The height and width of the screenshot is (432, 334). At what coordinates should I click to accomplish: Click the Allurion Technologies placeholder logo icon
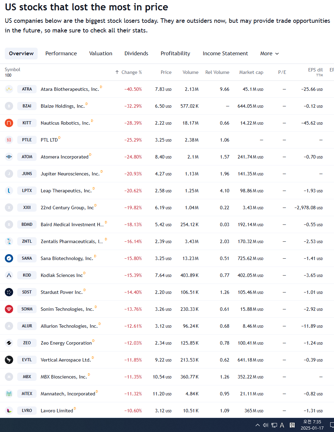coord(9,326)
